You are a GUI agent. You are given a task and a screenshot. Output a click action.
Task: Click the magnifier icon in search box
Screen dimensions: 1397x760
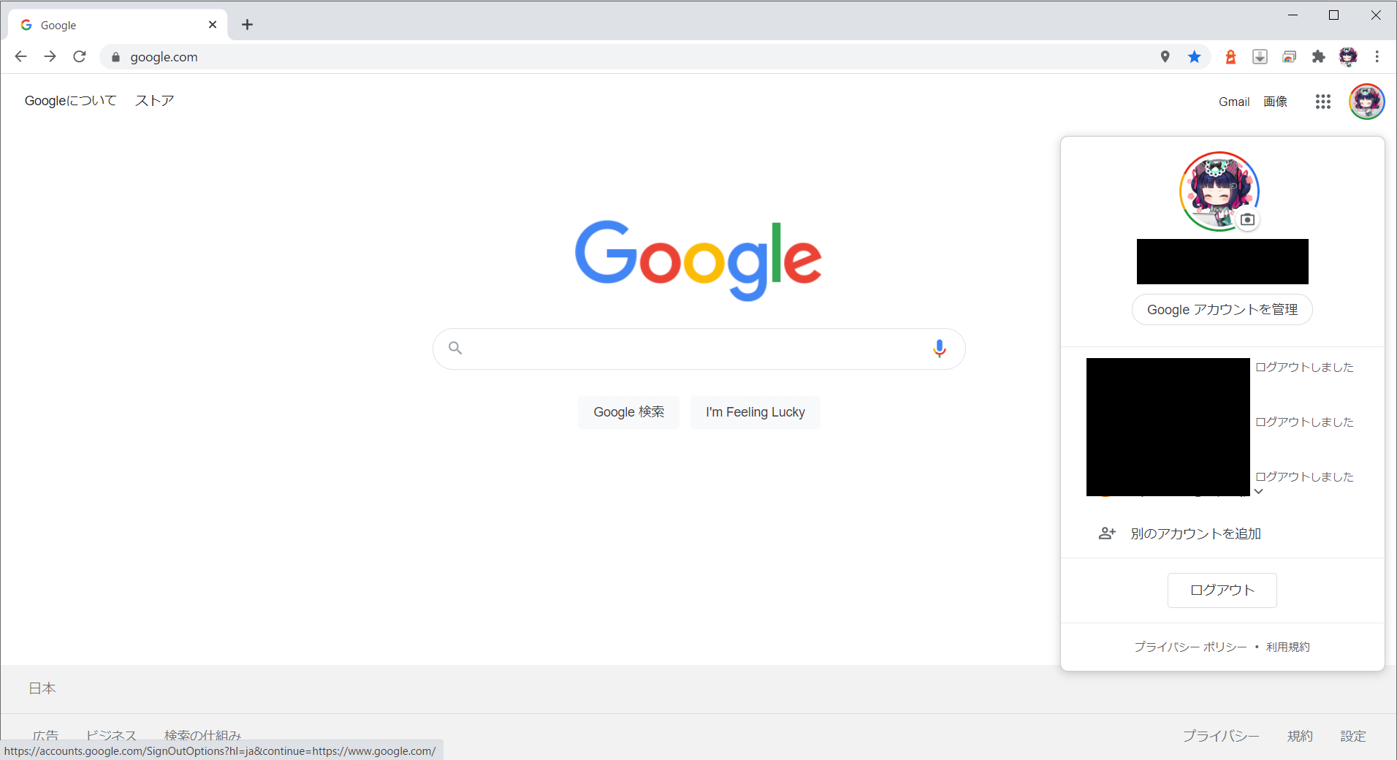[455, 348]
